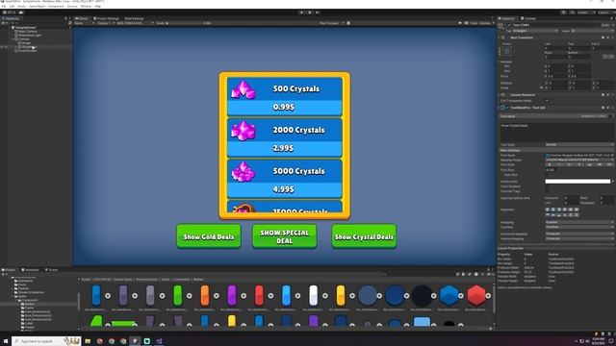Open the File menu
This screenshot has height=346, width=616.
pos(4,7)
